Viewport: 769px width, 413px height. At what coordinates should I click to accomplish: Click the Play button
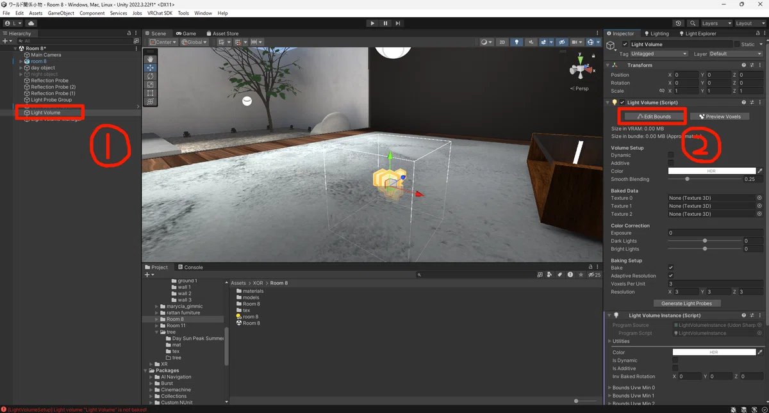(x=372, y=23)
